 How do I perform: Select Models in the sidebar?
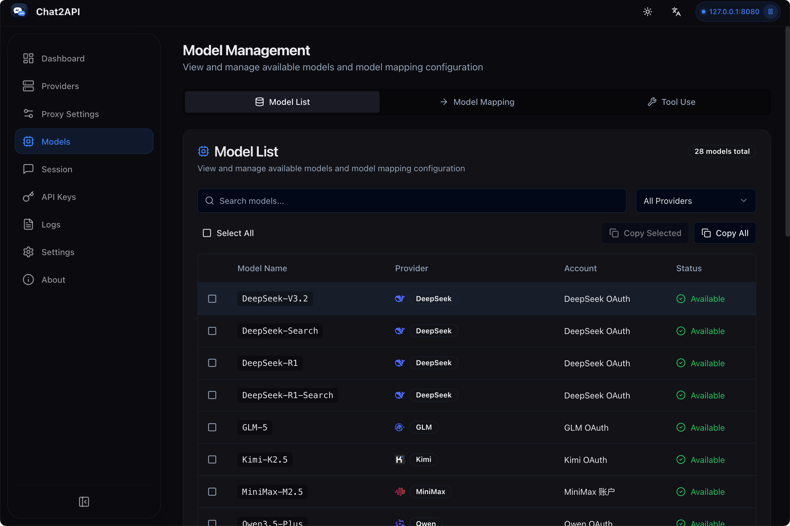tap(84, 142)
